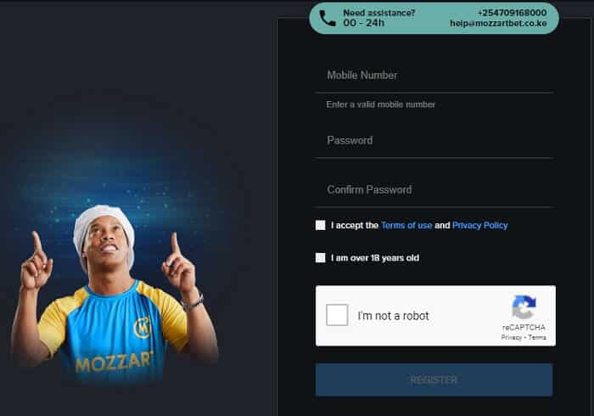Check the over 18 years old box

(x=321, y=258)
